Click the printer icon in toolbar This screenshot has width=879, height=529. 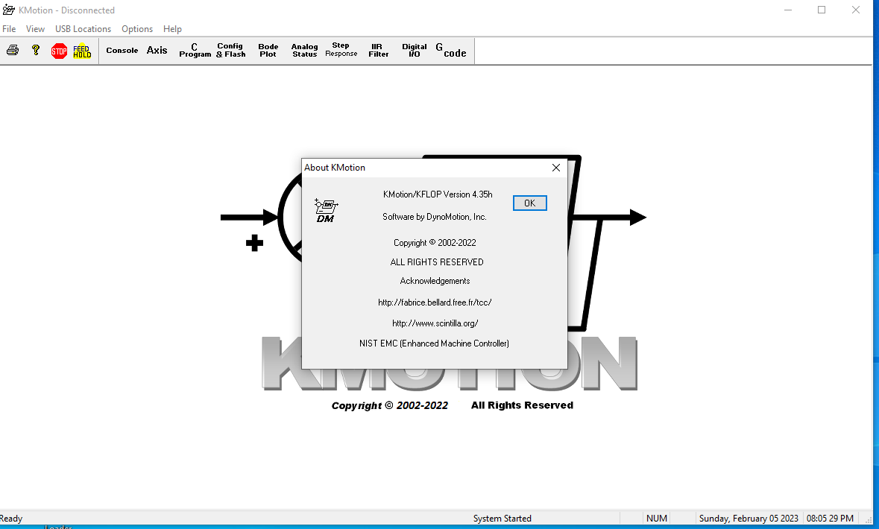click(x=13, y=51)
